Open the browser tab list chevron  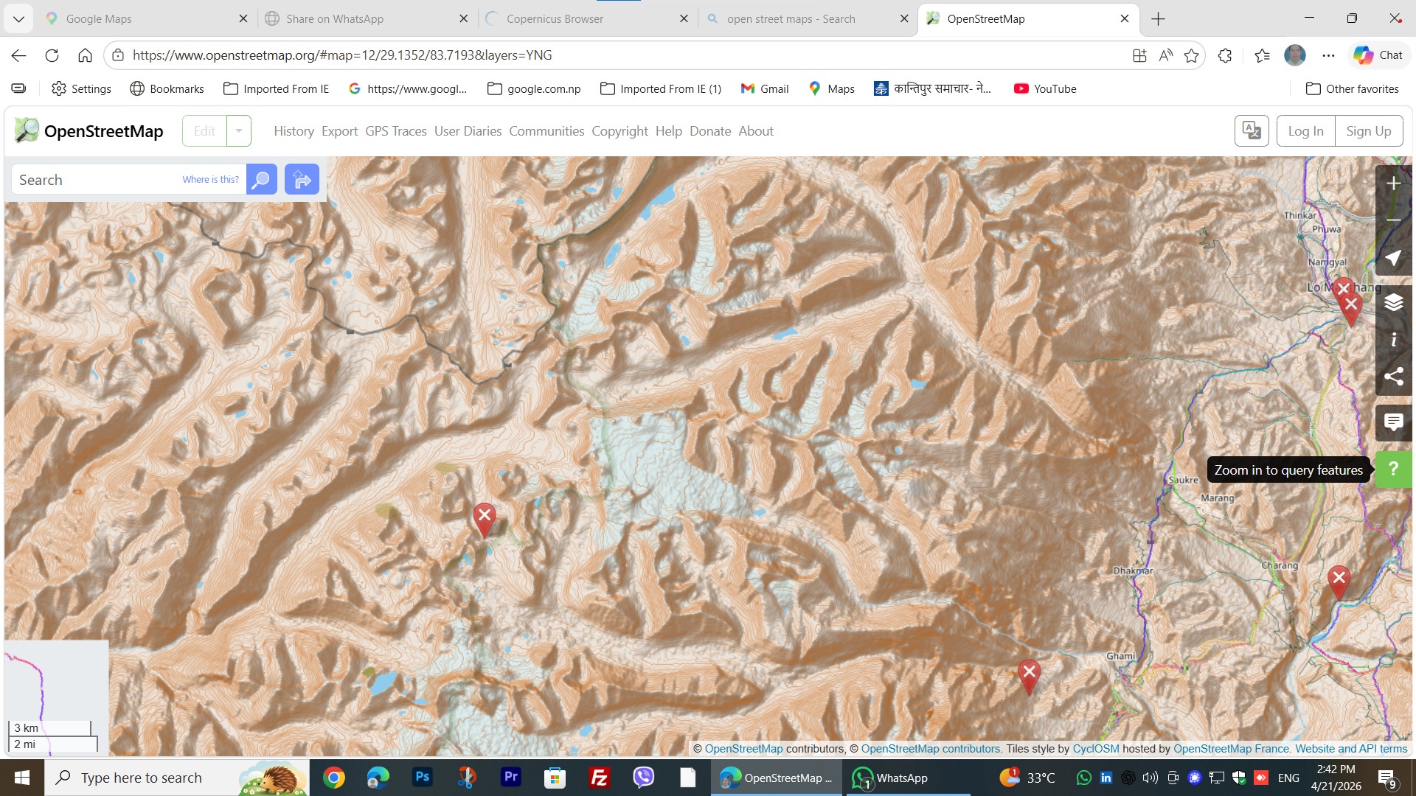pyautogui.click(x=18, y=19)
